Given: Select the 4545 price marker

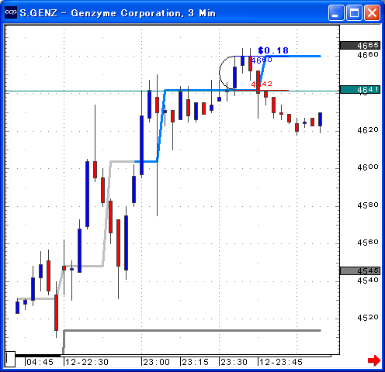Looking at the screenshot, I should [x=360, y=270].
